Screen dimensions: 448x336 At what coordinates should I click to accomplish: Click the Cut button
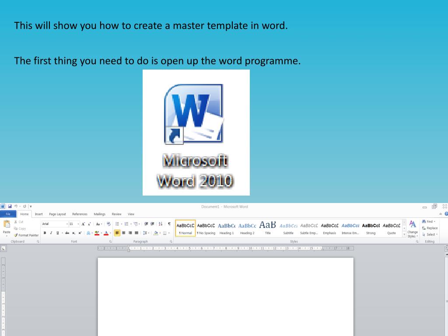point(19,222)
